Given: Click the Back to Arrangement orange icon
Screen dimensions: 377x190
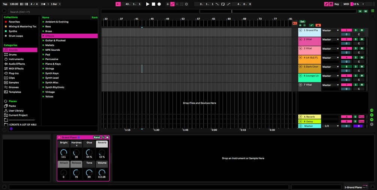Looking at the screenshot, I should (295, 23).
